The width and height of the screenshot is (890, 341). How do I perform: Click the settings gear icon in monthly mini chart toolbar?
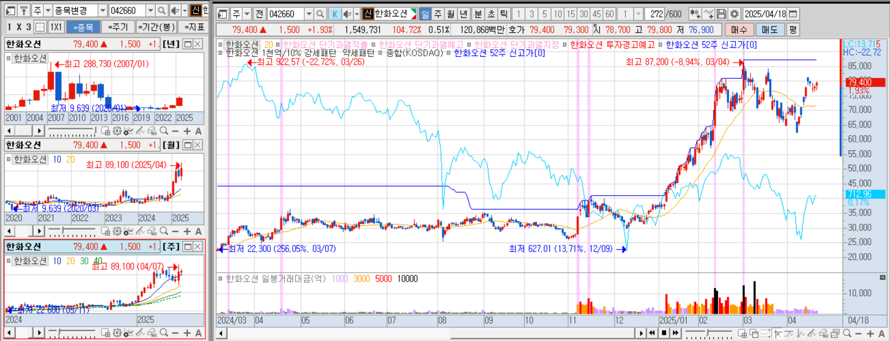point(117,231)
